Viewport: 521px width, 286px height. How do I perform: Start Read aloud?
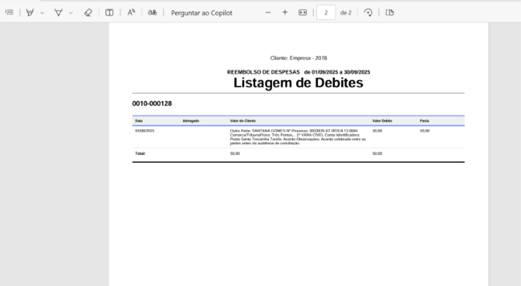coord(131,12)
